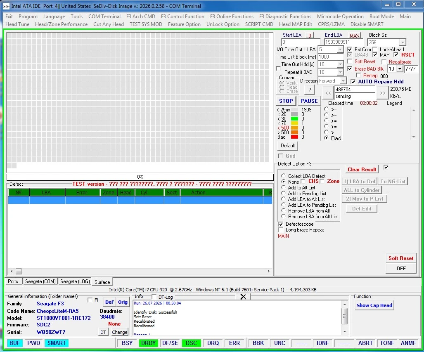Enable the Soft Reset checkbox

click(x=350, y=61)
